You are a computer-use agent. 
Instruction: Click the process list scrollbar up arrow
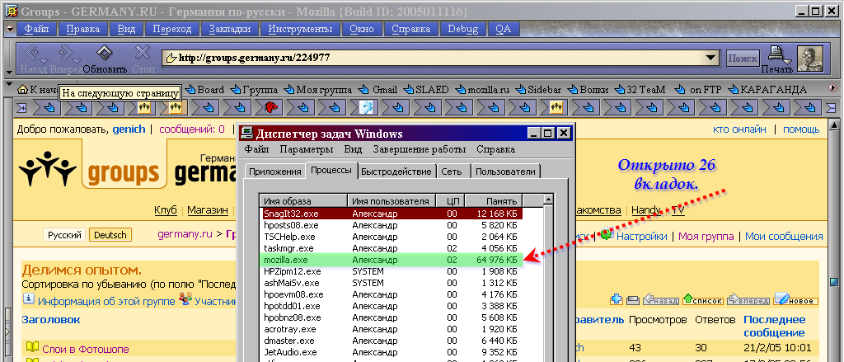[x=548, y=200]
